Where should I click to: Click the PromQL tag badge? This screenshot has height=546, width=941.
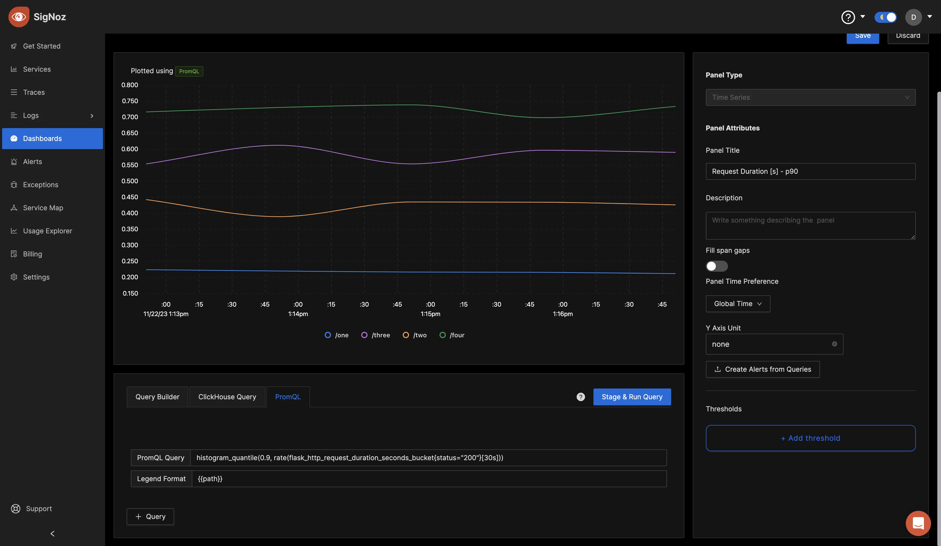pos(189,71)
